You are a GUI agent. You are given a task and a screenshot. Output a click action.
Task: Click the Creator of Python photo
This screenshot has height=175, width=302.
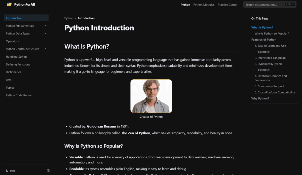tap(151, 96)
